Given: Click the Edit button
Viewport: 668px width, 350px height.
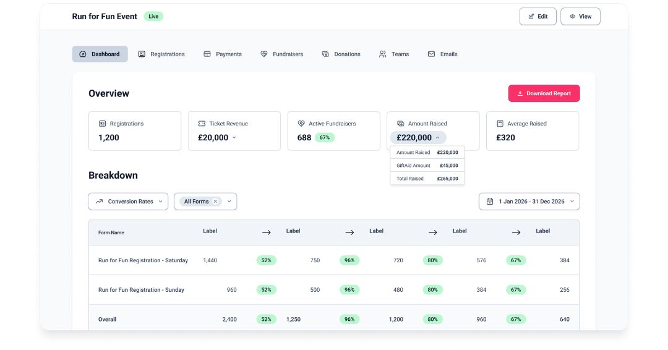Looking at the screenshot, I should click(x=537, y=17).
